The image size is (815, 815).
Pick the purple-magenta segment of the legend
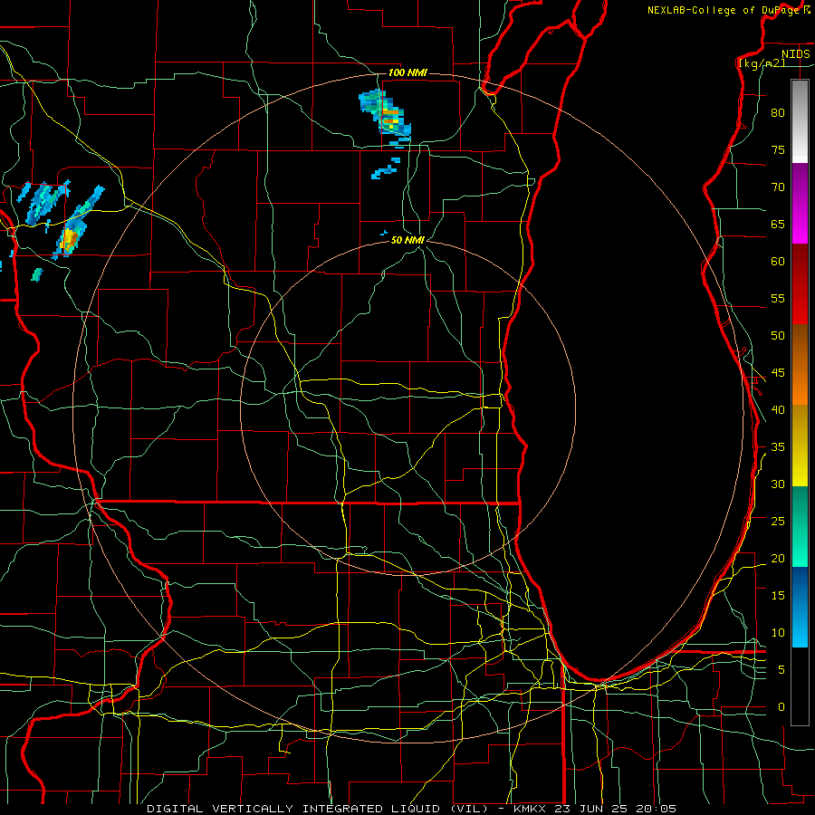(x=800, y=204)
